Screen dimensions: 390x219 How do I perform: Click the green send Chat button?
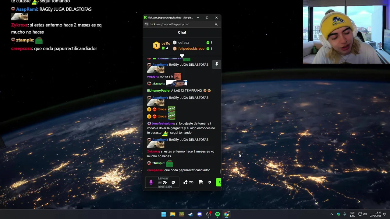218,182
